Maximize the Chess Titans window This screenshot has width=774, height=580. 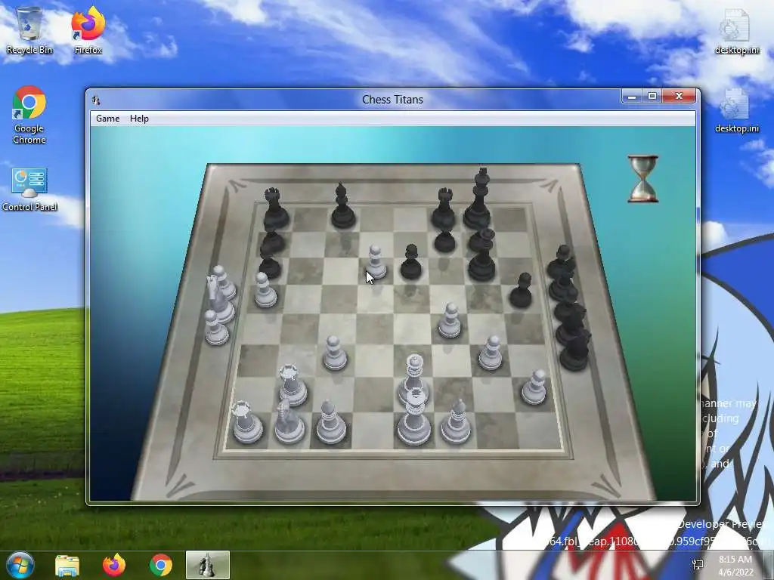pyautogui.click(x=652, y=96)
